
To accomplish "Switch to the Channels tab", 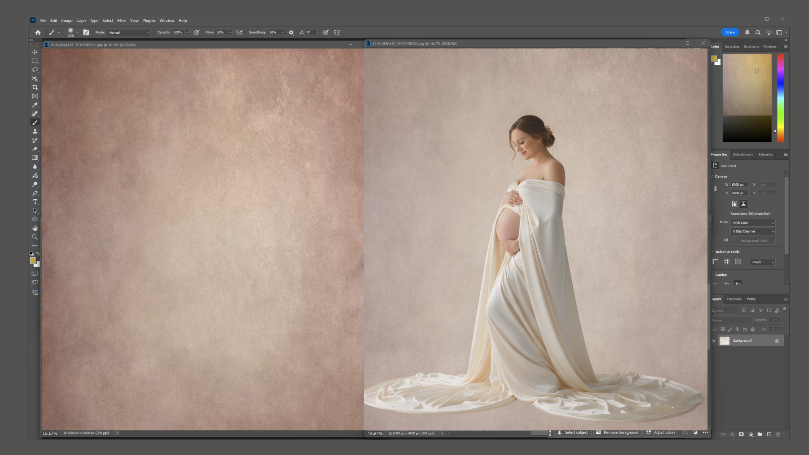I will 734,299.
